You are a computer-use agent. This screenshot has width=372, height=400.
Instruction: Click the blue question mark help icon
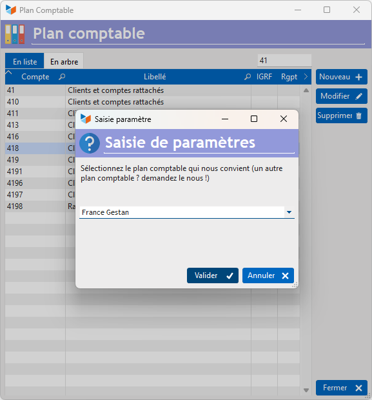[90, 143]
